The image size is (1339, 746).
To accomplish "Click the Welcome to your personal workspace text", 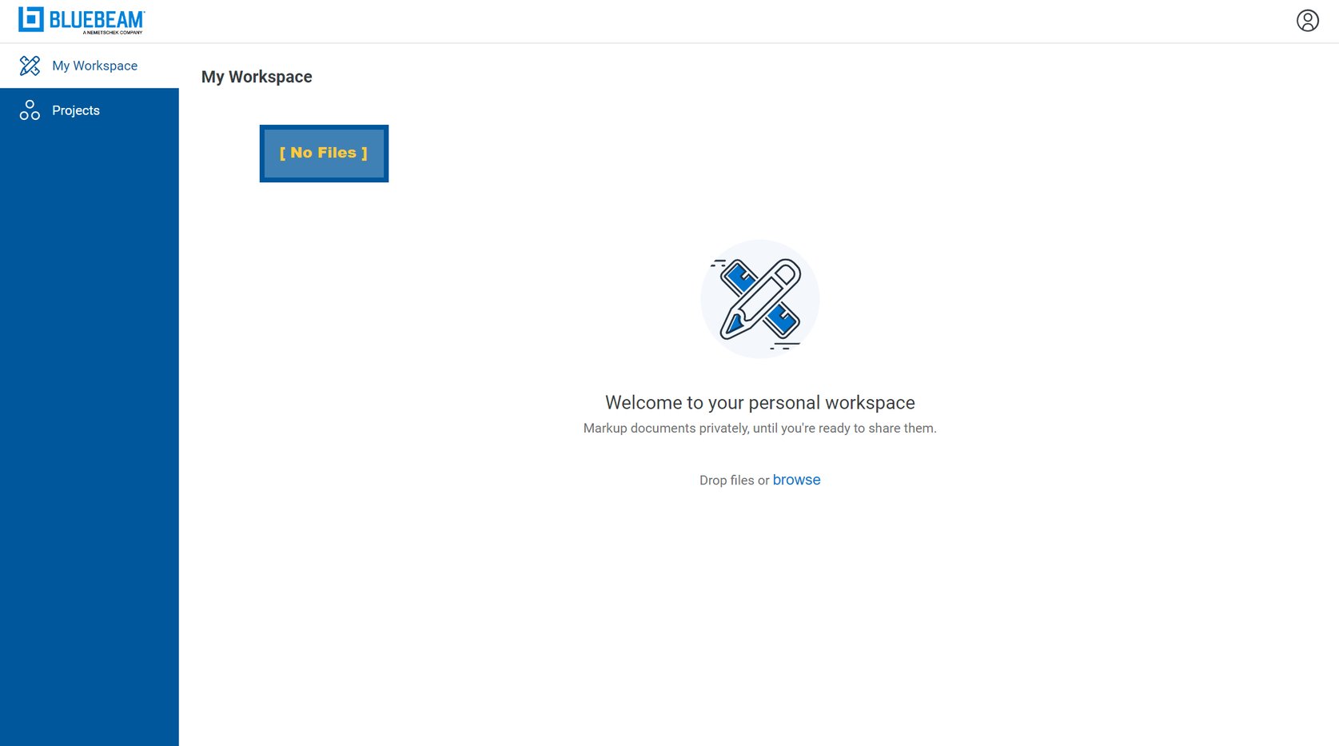I will pos(759,402).
